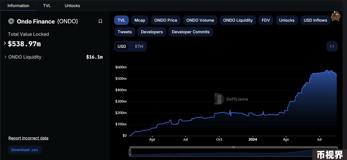Expand the Total Value Locked breakdown
The height and width of the screenshot is (160, 347).
tap(5, 43)
